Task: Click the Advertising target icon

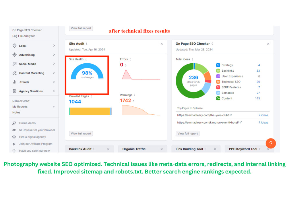Action: point(14,55)
